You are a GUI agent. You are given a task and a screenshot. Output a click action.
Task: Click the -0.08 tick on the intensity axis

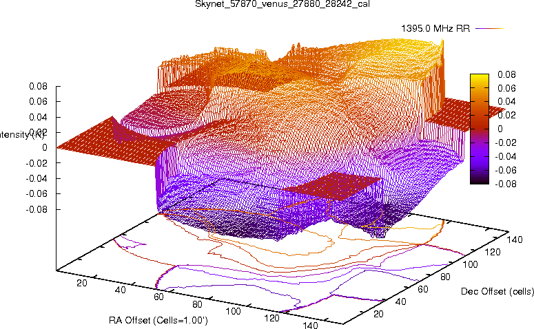point(37,209)
